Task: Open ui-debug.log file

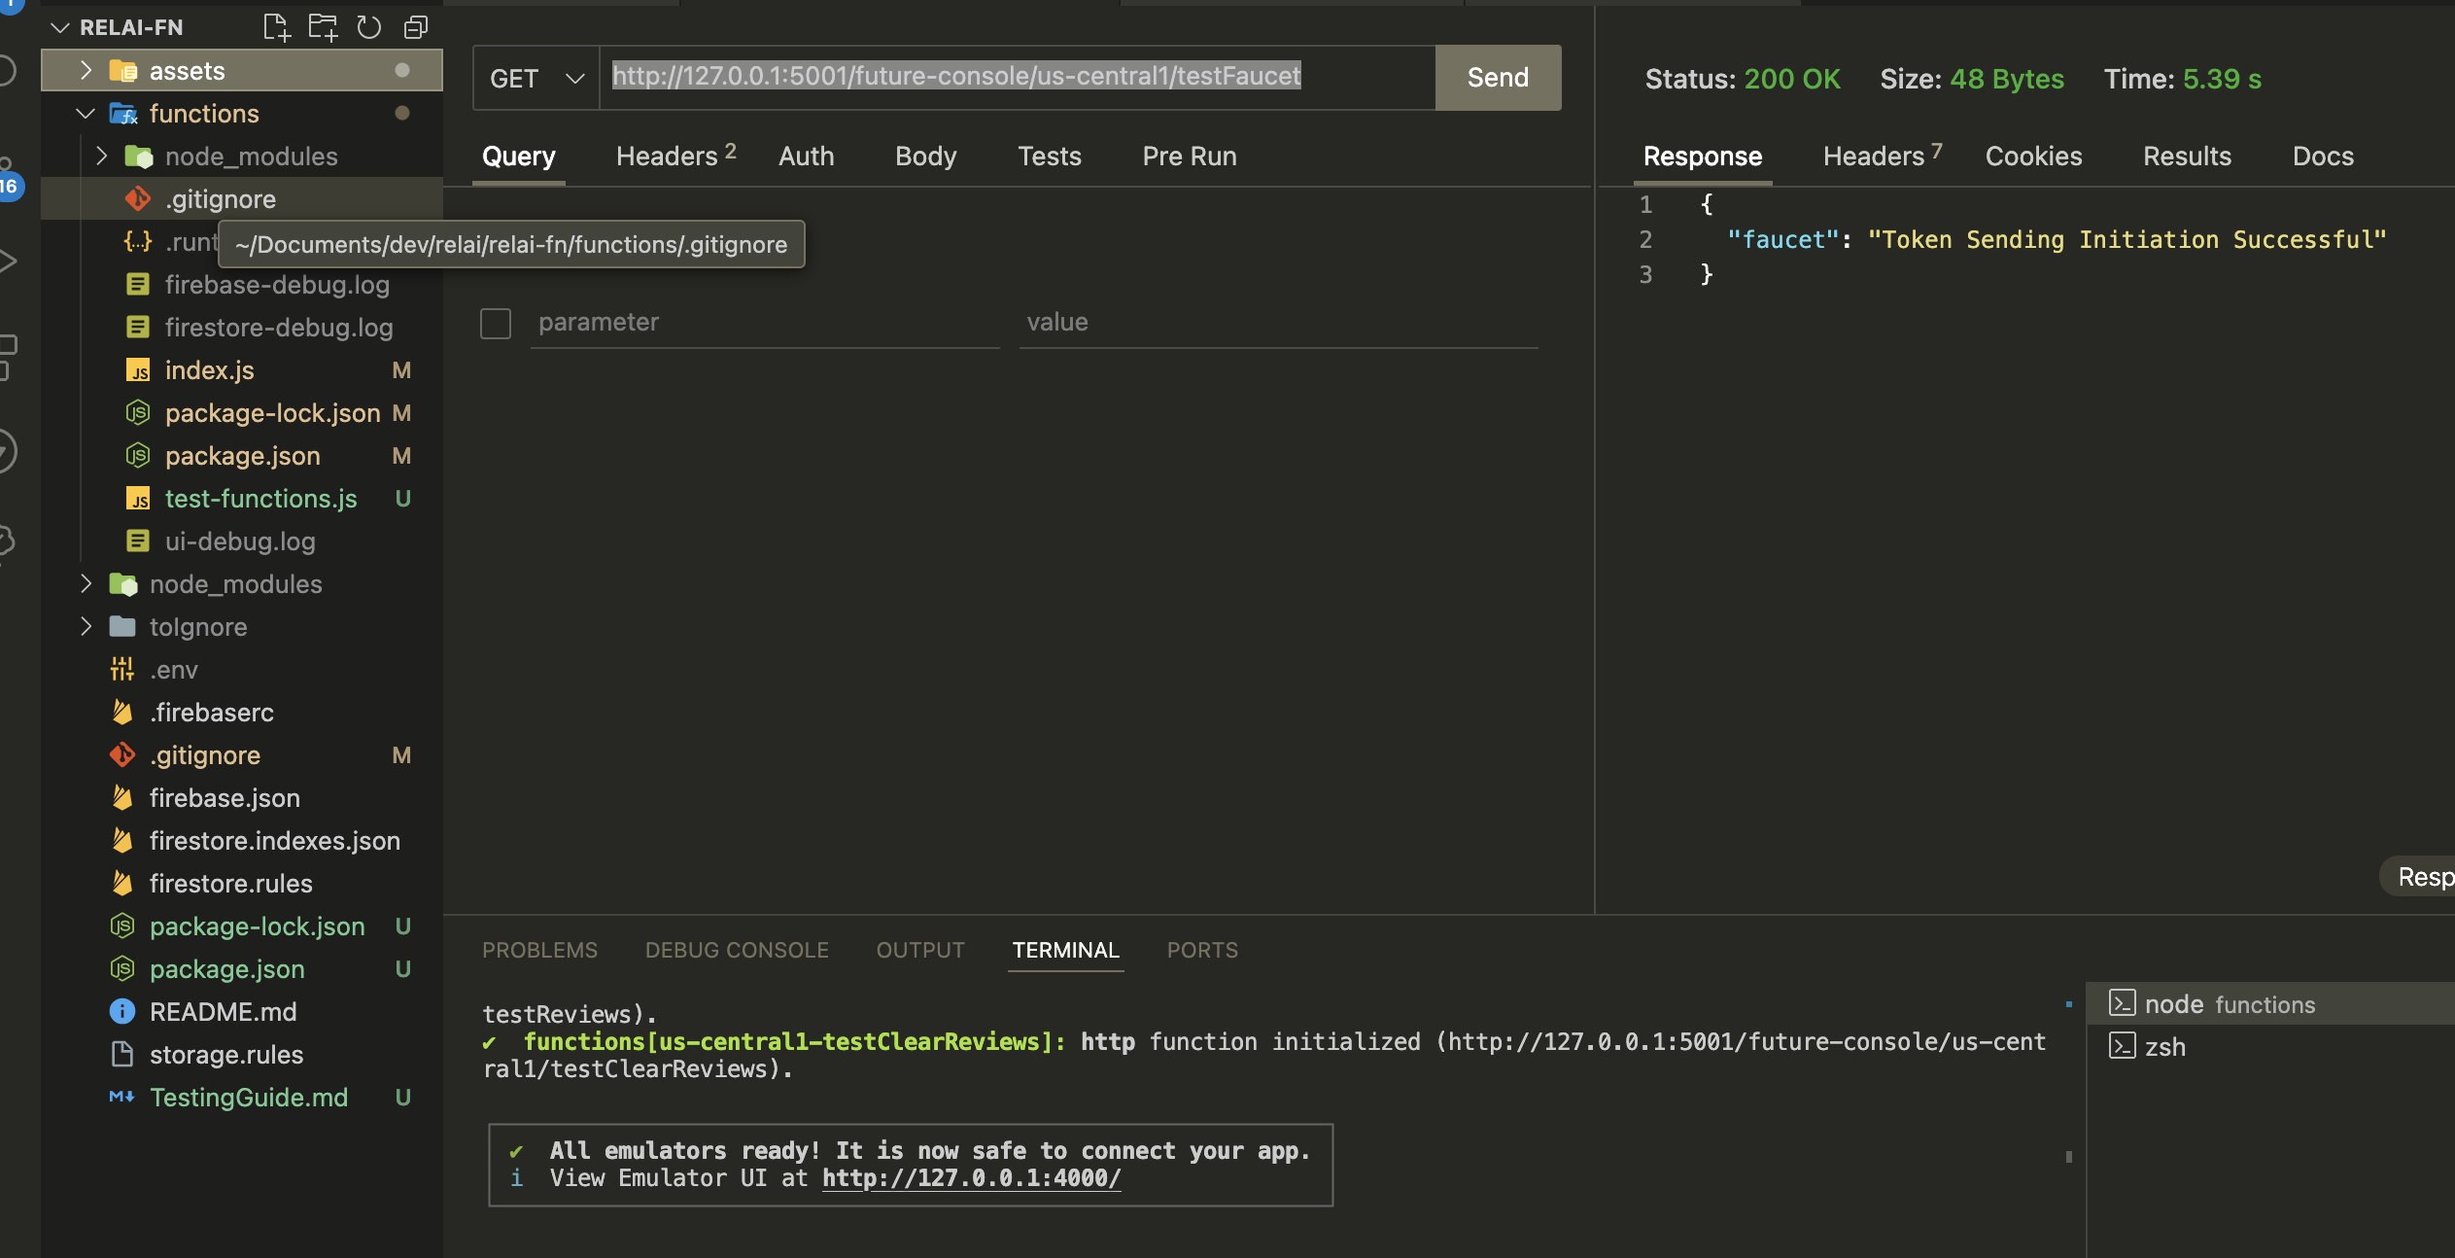Action: point(240,541)
